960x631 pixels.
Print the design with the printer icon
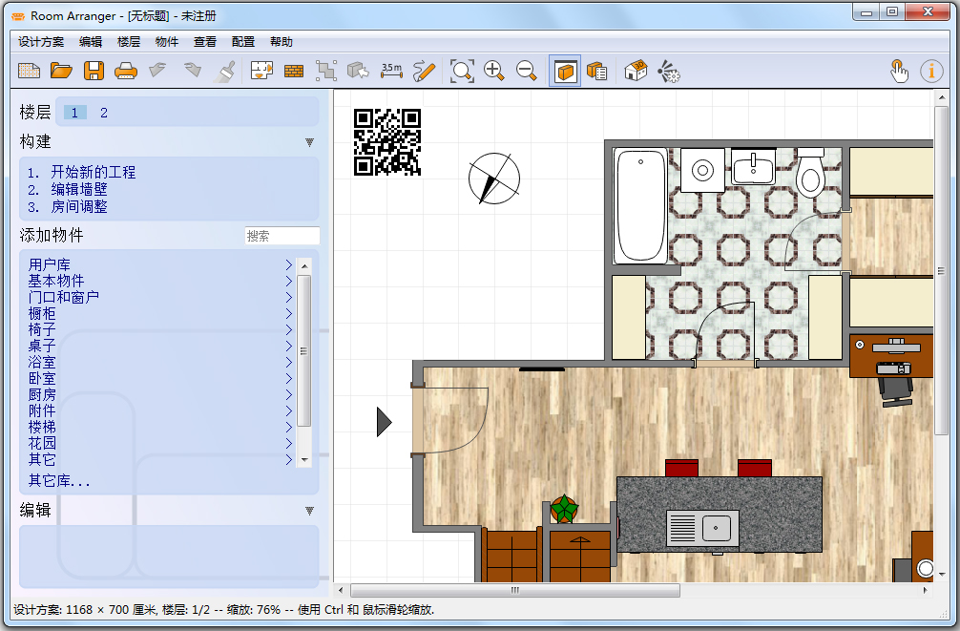(x=126, y=71)
